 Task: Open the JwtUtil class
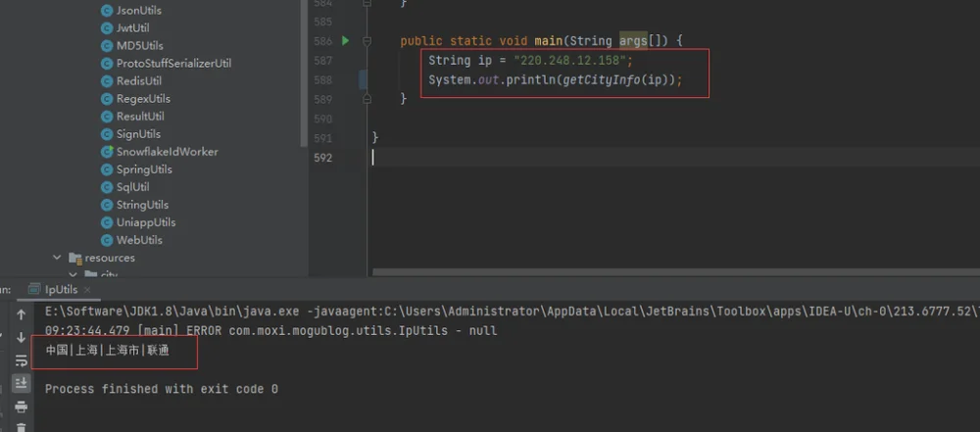tap(132, 28)
